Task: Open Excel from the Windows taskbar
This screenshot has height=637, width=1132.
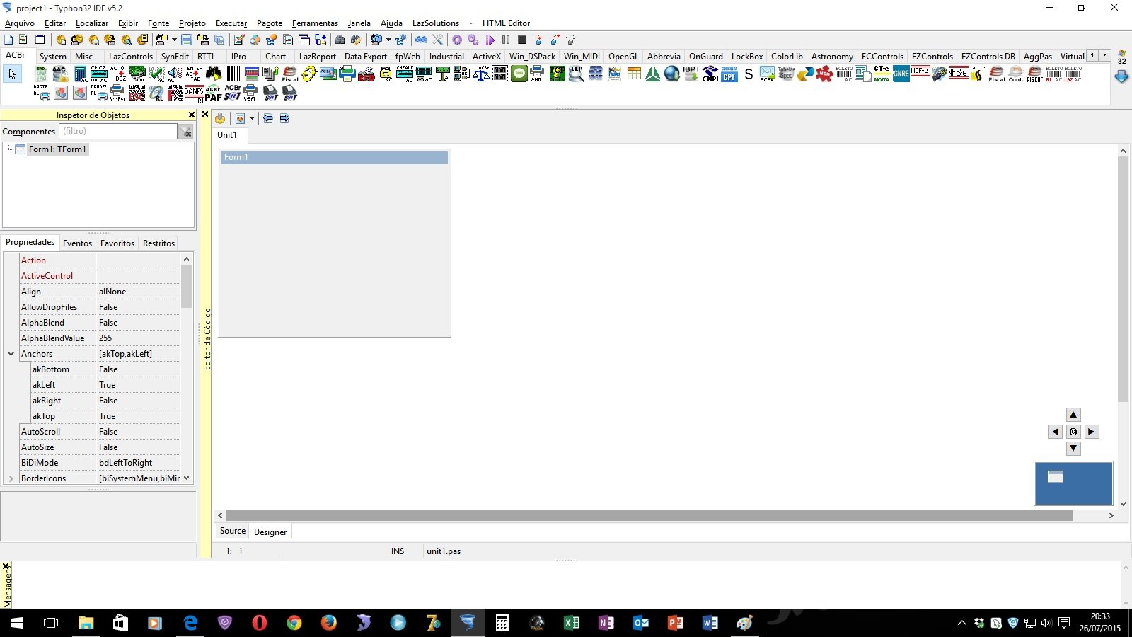Action: [571, 623]
